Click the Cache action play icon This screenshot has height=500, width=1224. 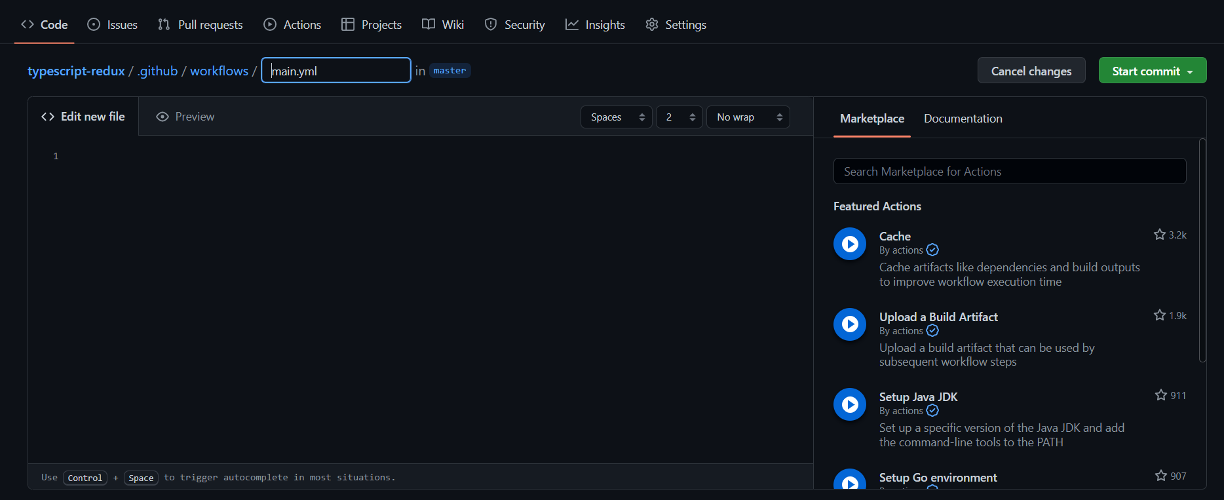tap(850, 244)
